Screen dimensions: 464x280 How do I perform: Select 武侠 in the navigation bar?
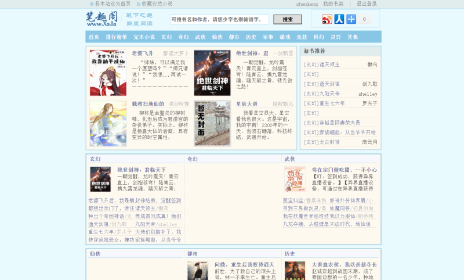click(x=200, y=37)
